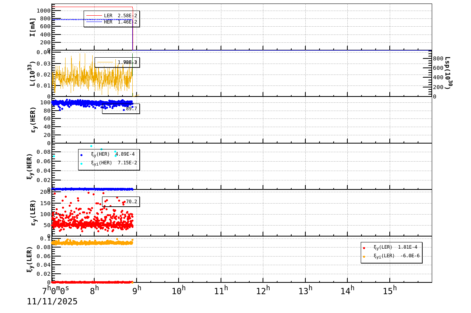471x313 pixels.
Task: Click the blue ξy(HER) legend marker dot
Action: pos(81,155)
